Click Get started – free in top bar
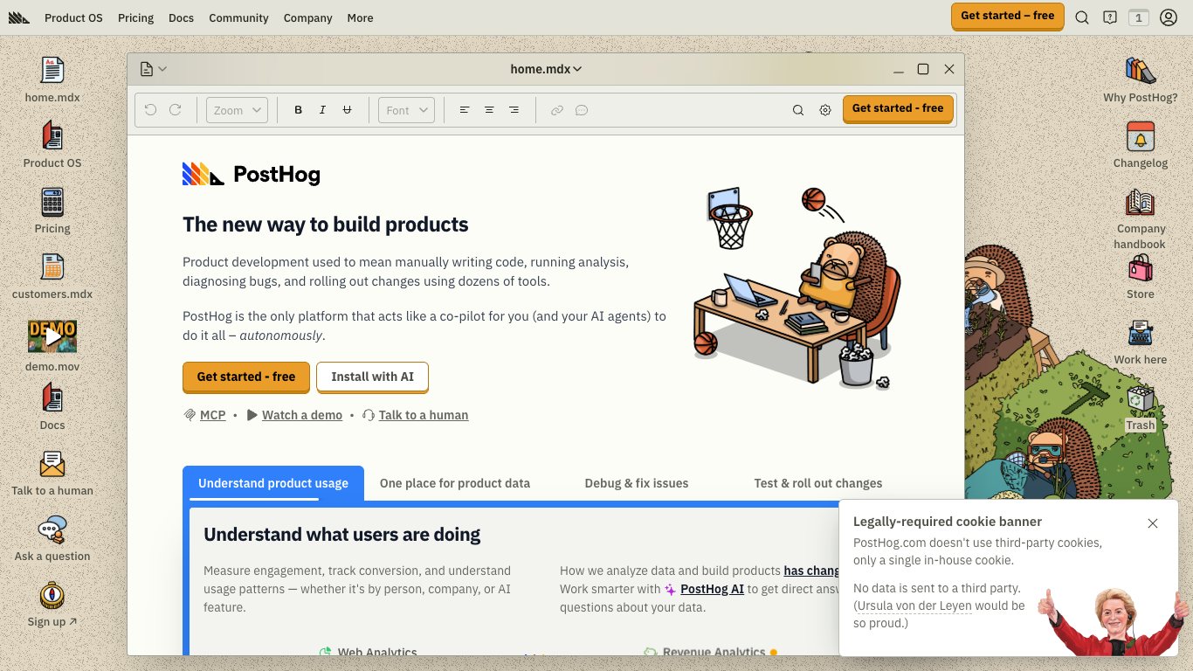 tap(1008, 17)
